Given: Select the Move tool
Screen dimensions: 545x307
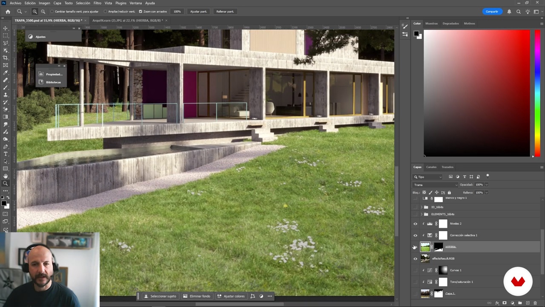Looking at the screenshot, I should pyautogui.click(x=6, y=28).
